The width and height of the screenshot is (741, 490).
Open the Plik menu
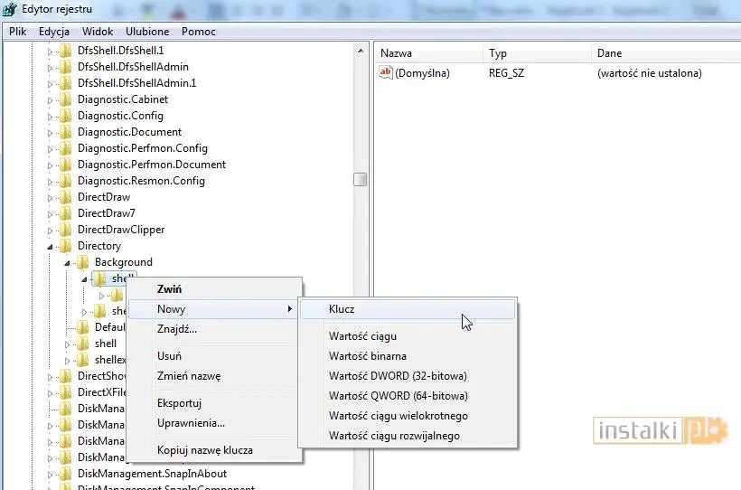[x=17, y=32]
